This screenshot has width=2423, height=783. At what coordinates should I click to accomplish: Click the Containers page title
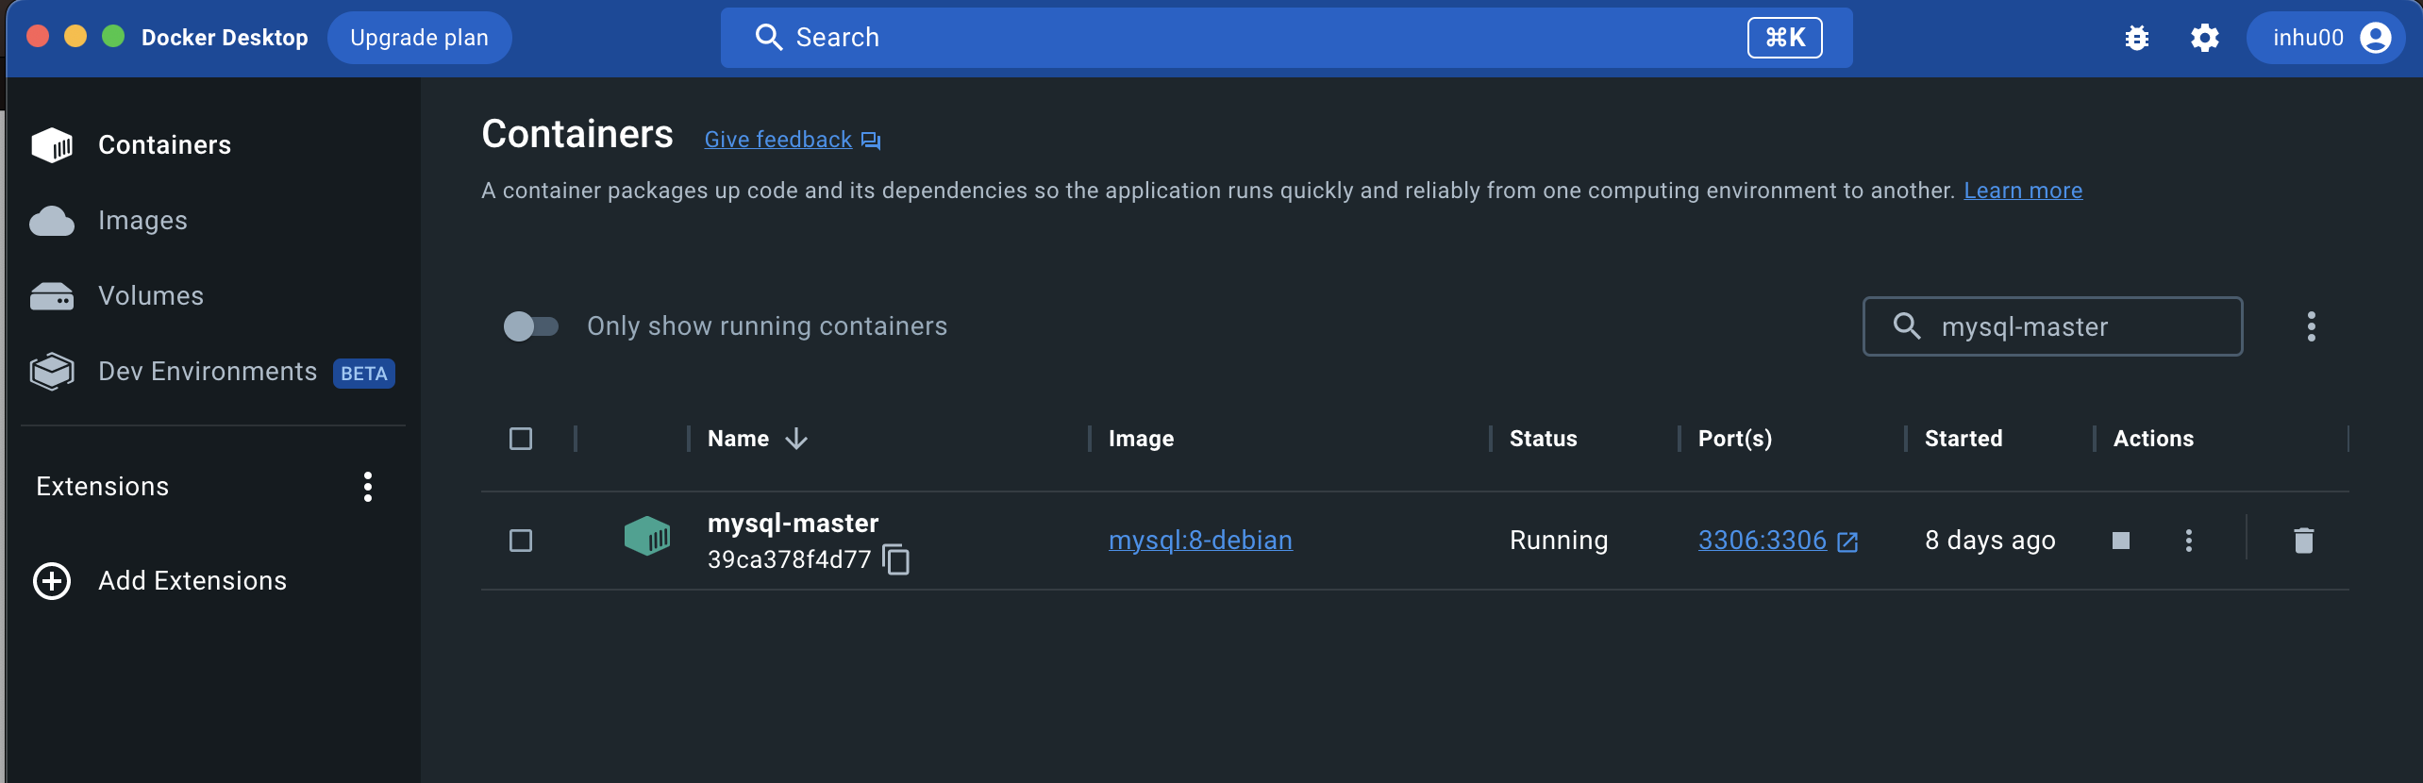(577, 135)
